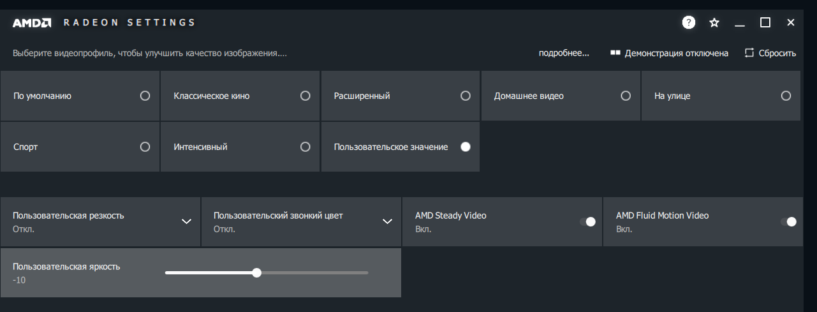Click the demo mode split-screen icon

coord(615,53)
